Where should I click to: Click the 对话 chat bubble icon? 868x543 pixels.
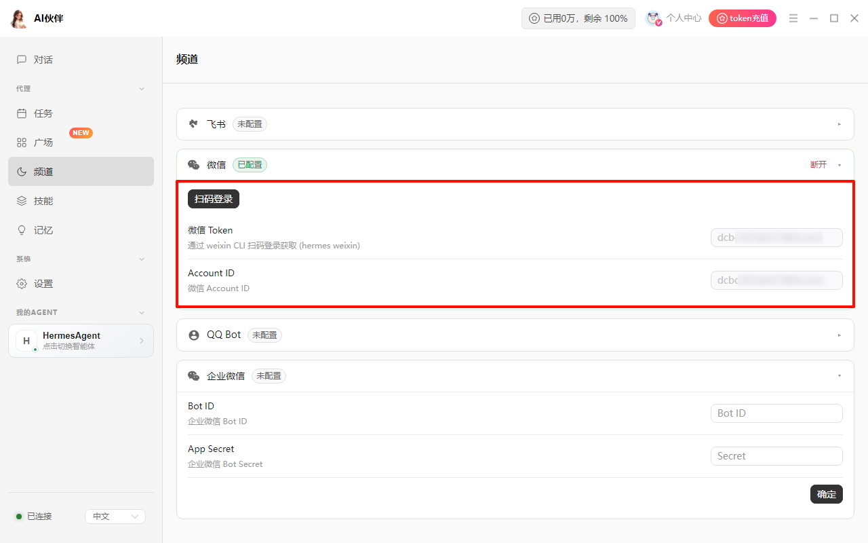(x=22, y=60)
